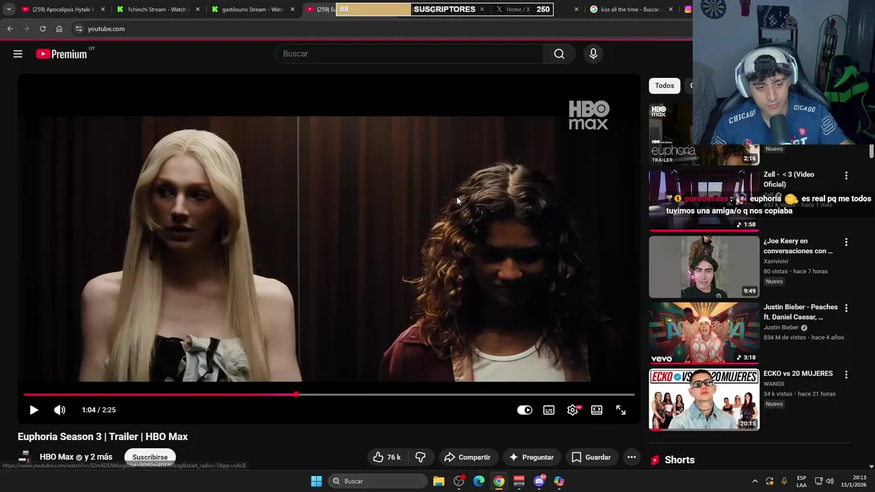This screenshot has height=492, width=875.
Task: Click the Shorts section heading
Action: 679,460
